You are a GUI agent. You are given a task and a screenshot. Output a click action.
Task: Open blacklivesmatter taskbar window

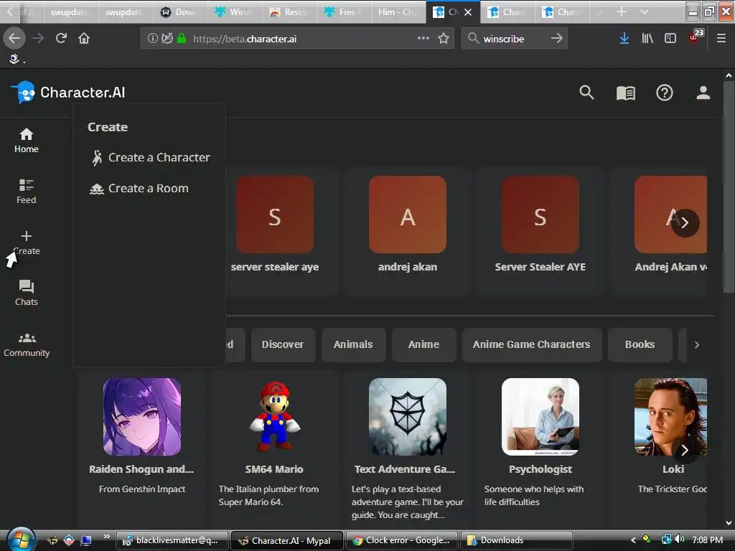pyautogui.click(x=172, y=540)
